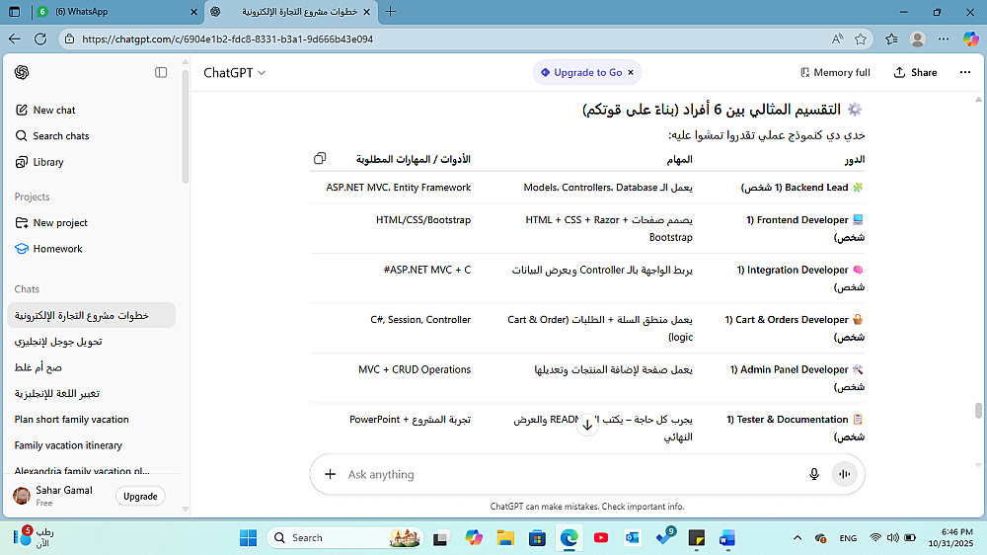Viewport: 987px width, 555px height.
Task: Start voice mode with the waveform icon
Action: click(x=844, y=474)
